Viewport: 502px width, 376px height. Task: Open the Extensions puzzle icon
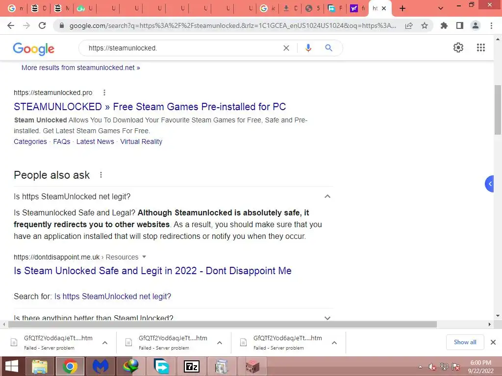444,25
